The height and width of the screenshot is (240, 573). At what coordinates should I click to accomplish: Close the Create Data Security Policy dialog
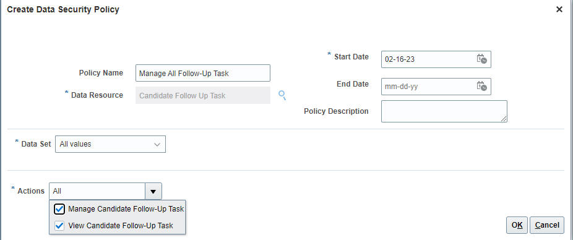point(559,9)
